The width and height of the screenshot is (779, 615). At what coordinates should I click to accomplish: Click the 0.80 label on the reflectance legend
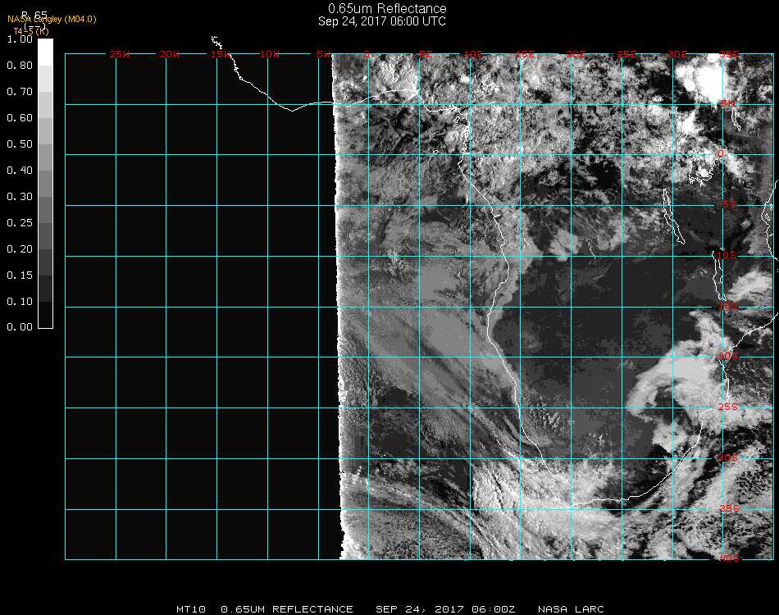click(x=19, y=66)
